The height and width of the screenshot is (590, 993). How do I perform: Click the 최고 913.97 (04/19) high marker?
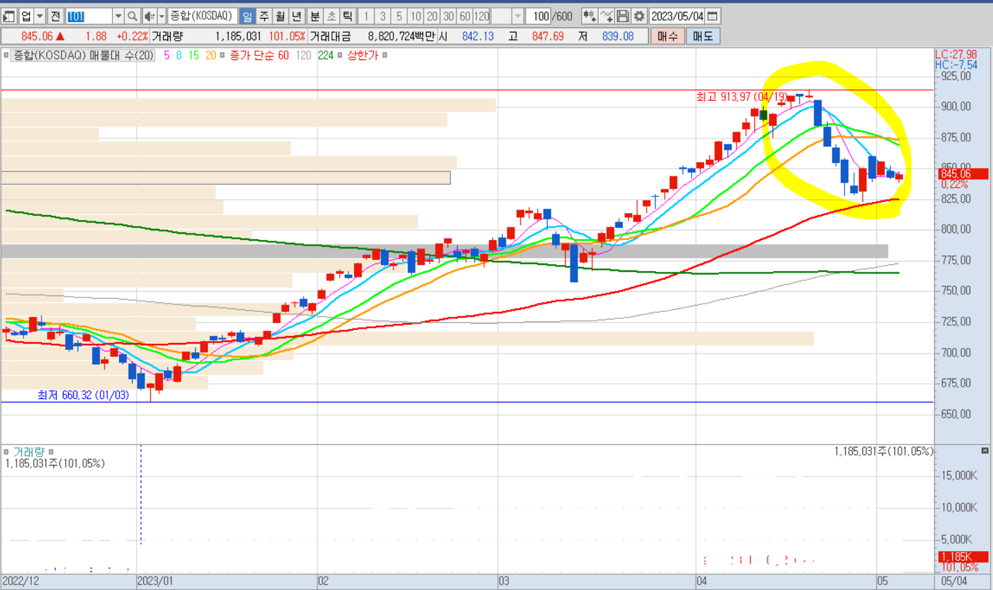[742, 97]
